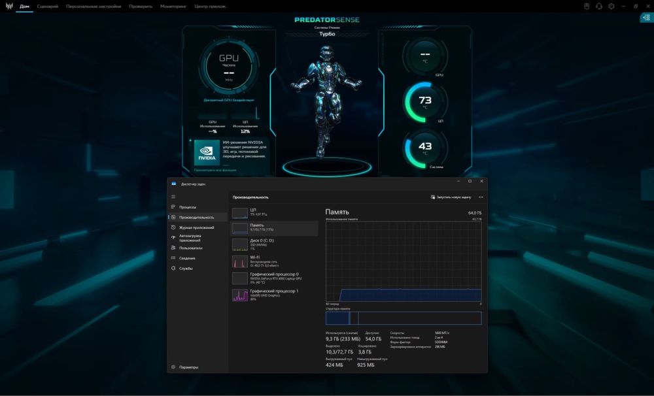Click Запустить новую задачу button
The width and height of the screenshot is (654, 396).
tap(451, 197)
